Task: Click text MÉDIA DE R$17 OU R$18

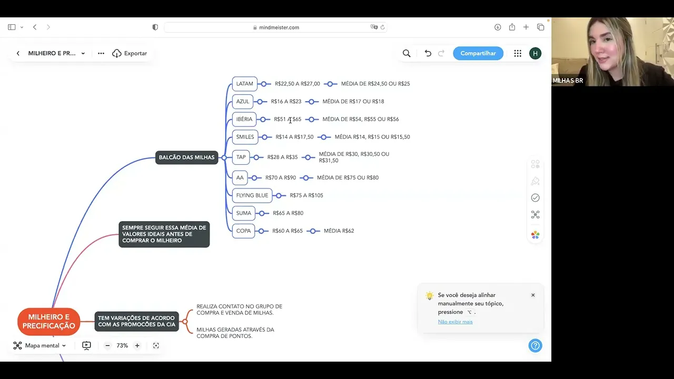Action: [x=353, y=102]
